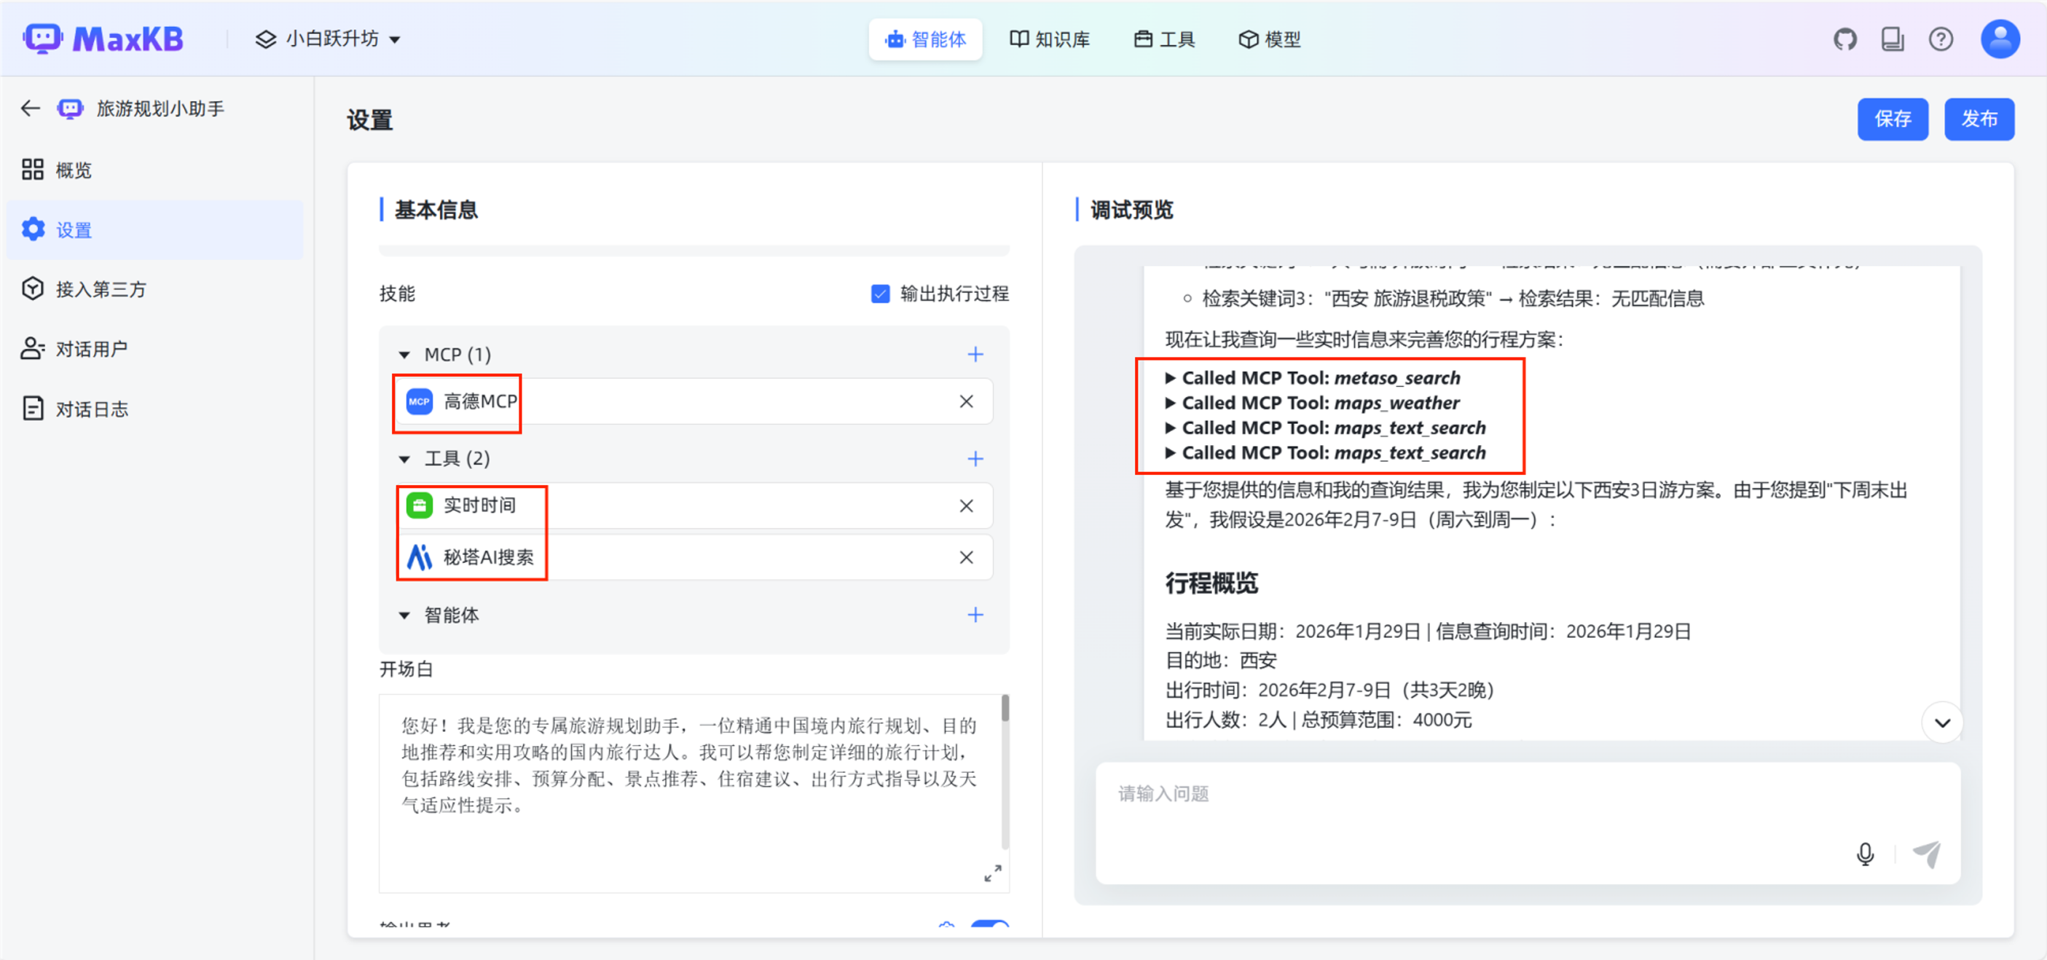
Task: Click the 保存 button
Action: [x=1892, y=119]
